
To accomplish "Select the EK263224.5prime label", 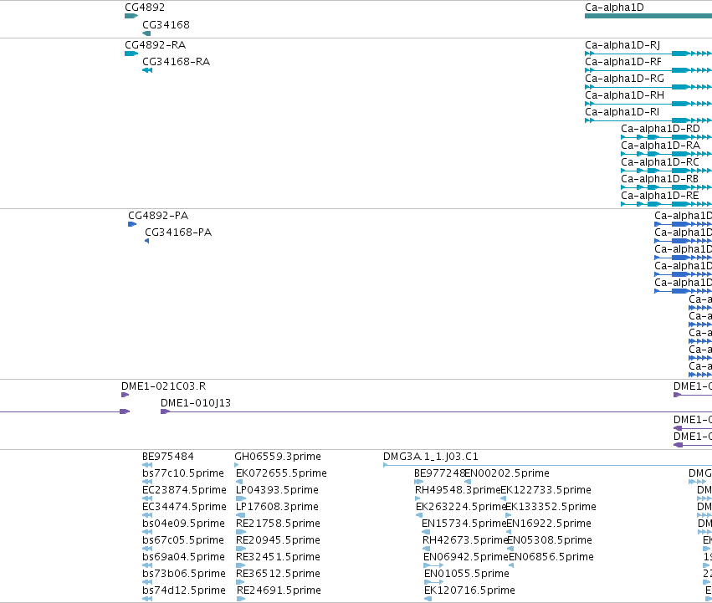I will click(460, 507).
